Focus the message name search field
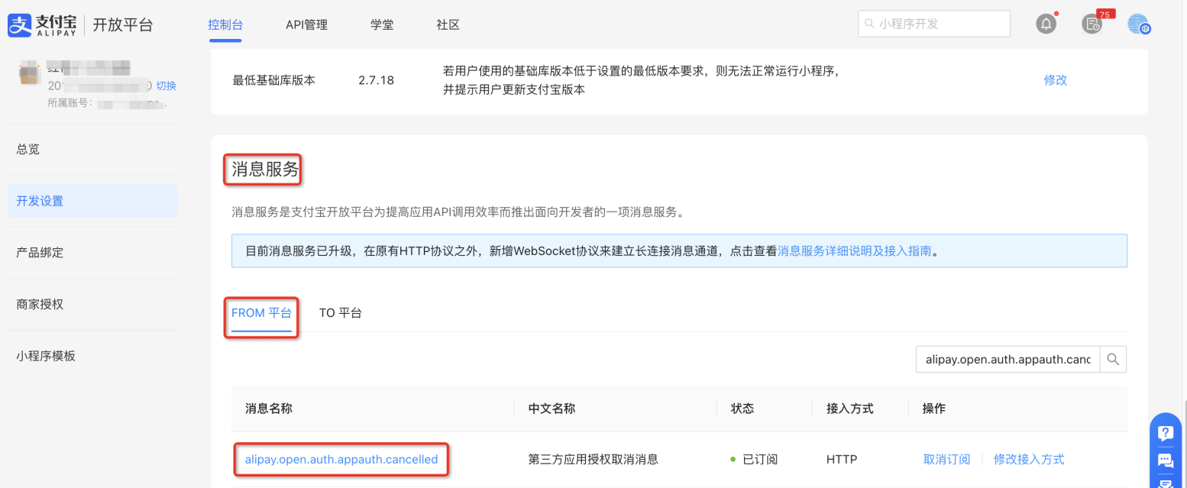 click(x=1007, y=359)
